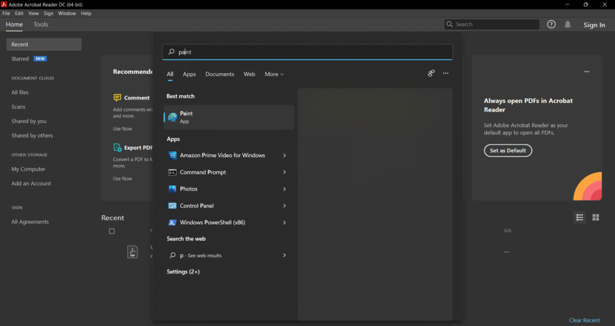Expand Control Panel result chevron

tap(284, 206)
